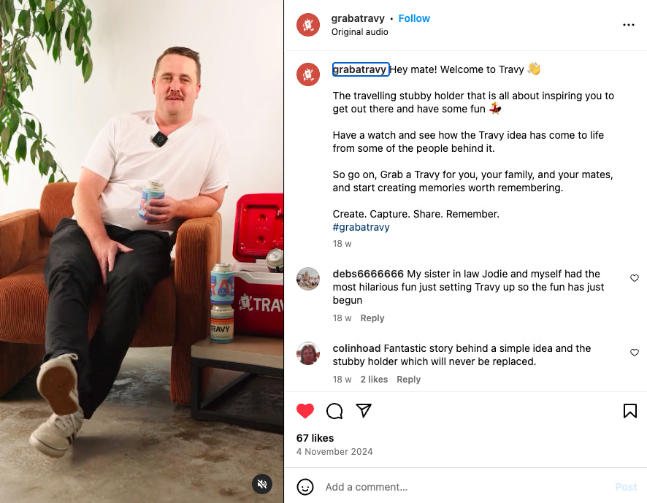Focus the Add a comment field
This screenshot has width=647, height=503.
(x=467, y=487)
